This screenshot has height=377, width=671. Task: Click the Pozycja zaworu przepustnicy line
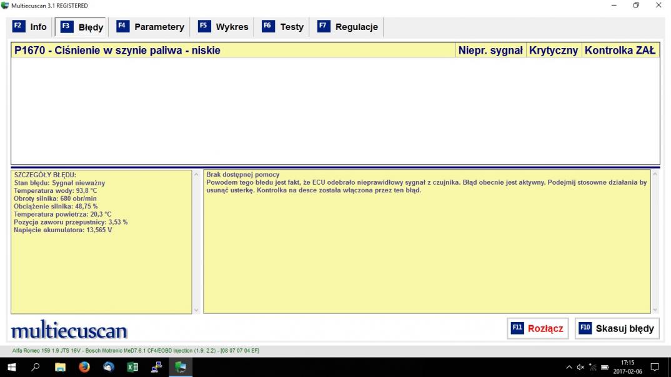coord(71,222)
